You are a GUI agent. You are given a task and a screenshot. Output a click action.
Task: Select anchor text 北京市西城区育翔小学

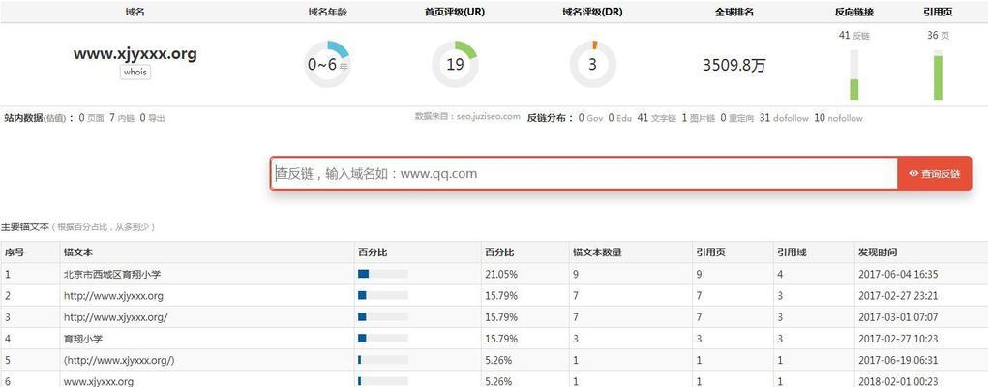click(112, 274)
